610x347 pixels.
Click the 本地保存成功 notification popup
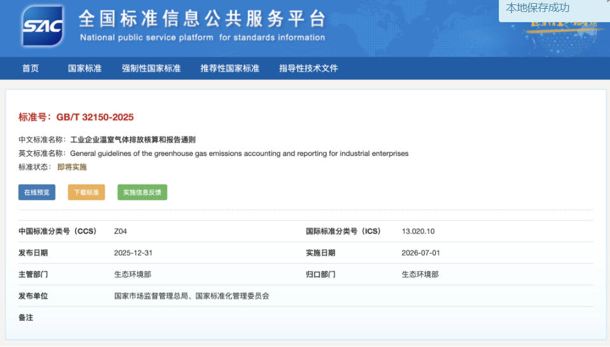538,8
